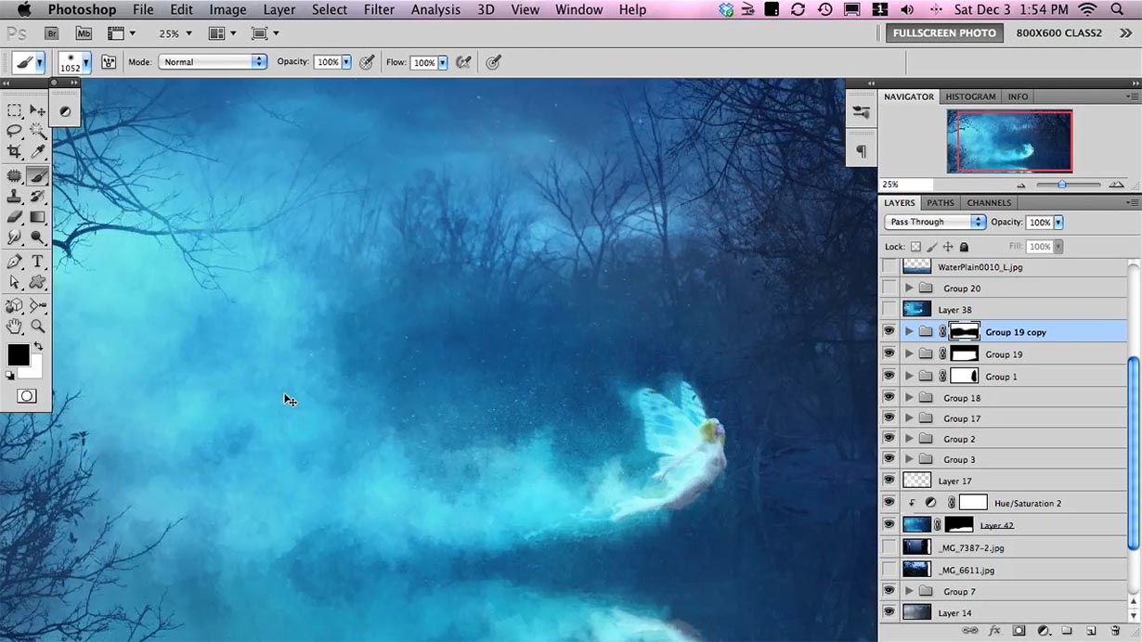Open the Filter menu
The width and height of the screenshot is (1142, 642).
coord(379,10)
